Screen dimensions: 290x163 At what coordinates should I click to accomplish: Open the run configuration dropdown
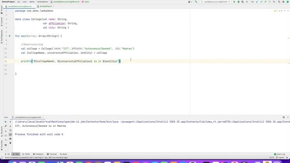coord(216,2)
